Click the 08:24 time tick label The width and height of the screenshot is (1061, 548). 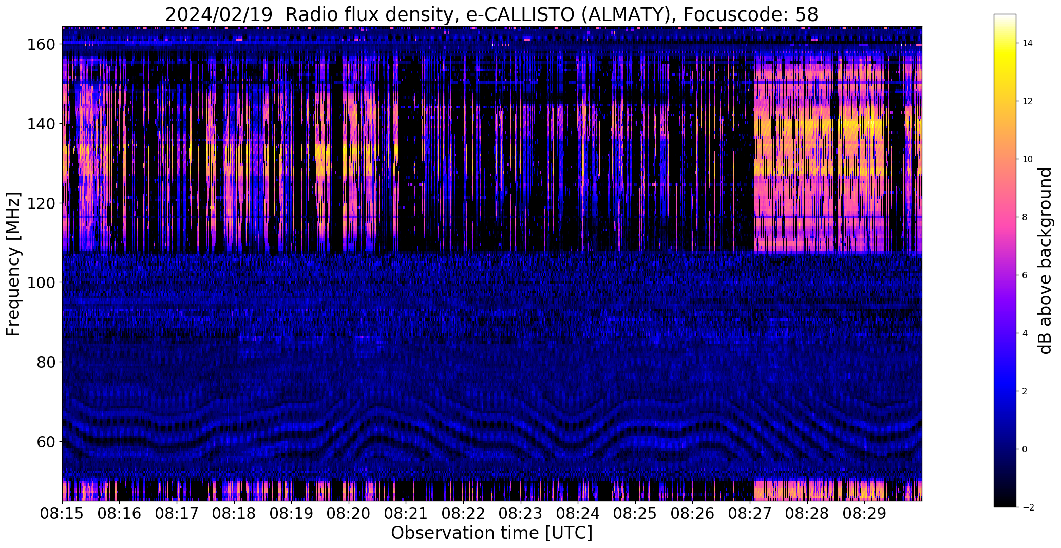coord(578,513)
